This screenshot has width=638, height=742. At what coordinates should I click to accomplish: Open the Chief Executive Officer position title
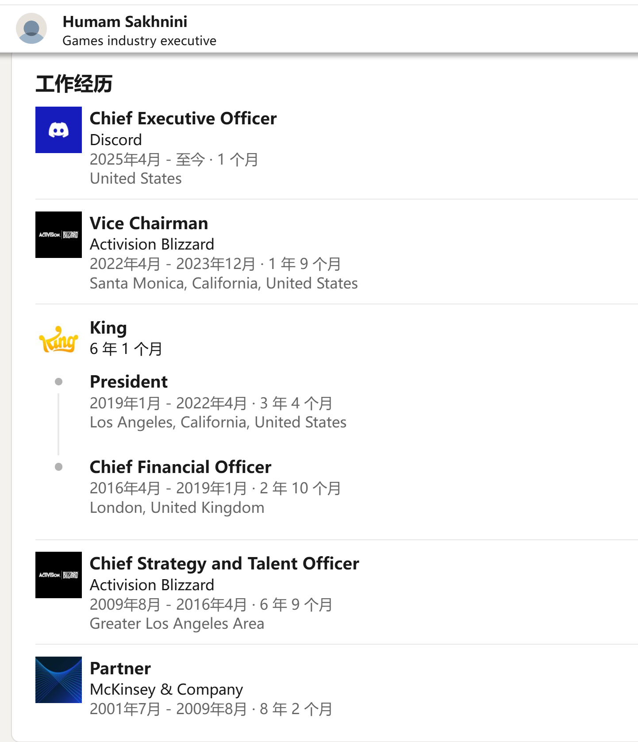pos(183,118)
